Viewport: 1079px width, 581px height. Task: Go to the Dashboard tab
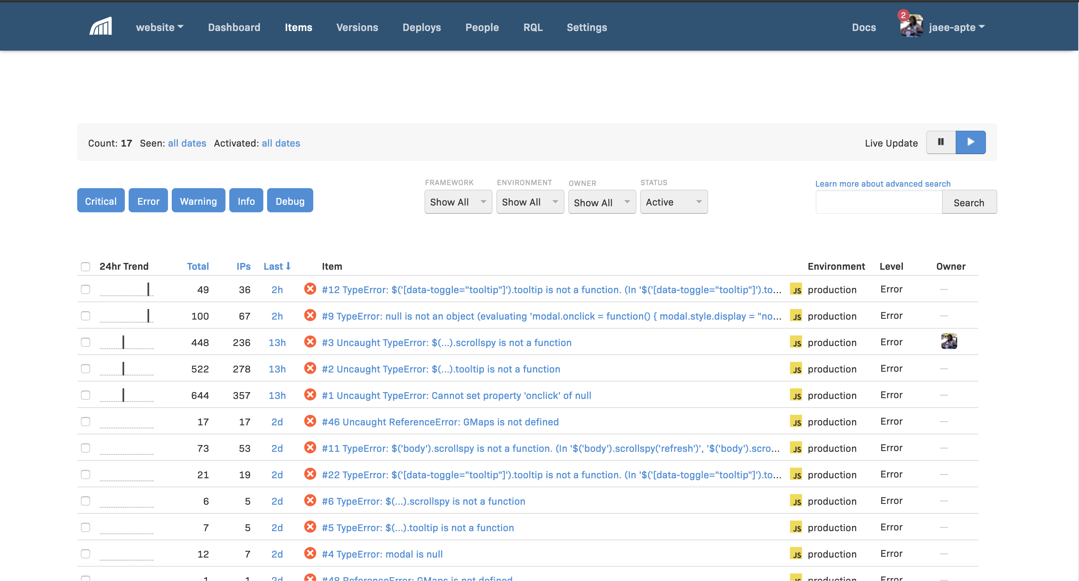pos(234,27)
